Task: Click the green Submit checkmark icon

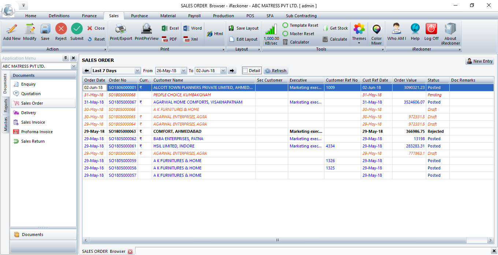Action: [77, 29]
